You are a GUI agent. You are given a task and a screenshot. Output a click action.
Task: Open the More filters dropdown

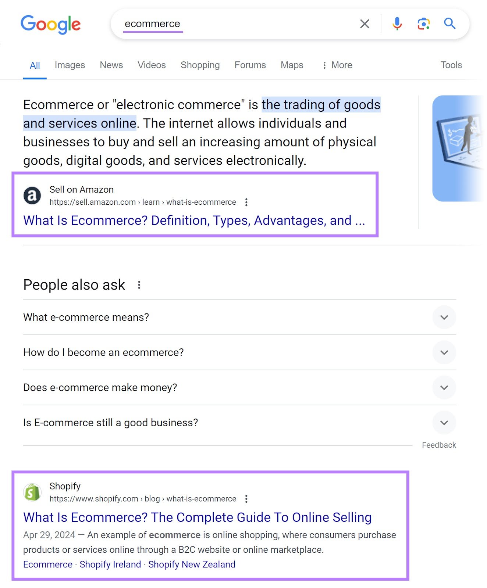tap(337, 65)
